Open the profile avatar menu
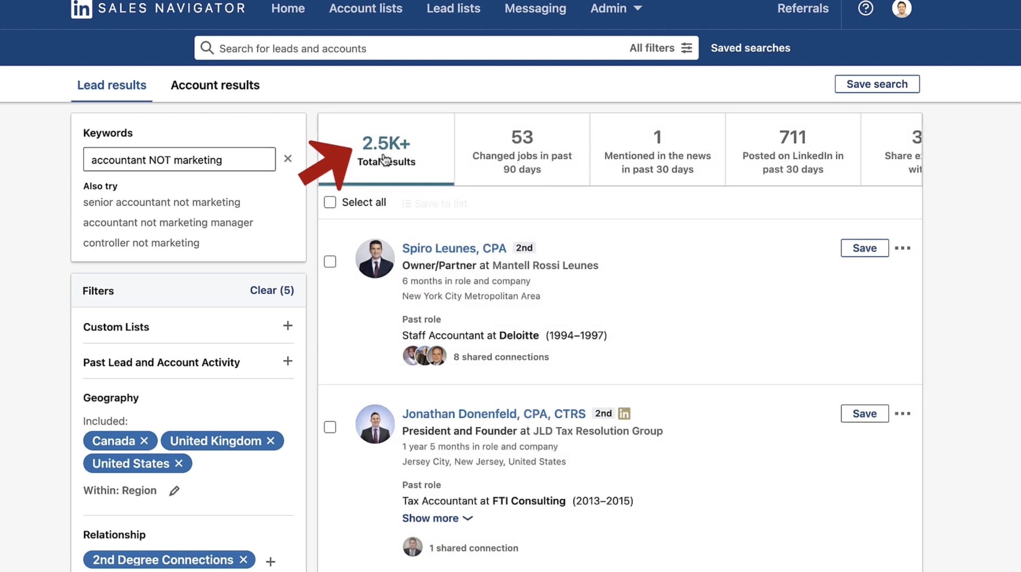This screenshot has height=572, width=1021. pyautogui.click(x=901, y=8)
